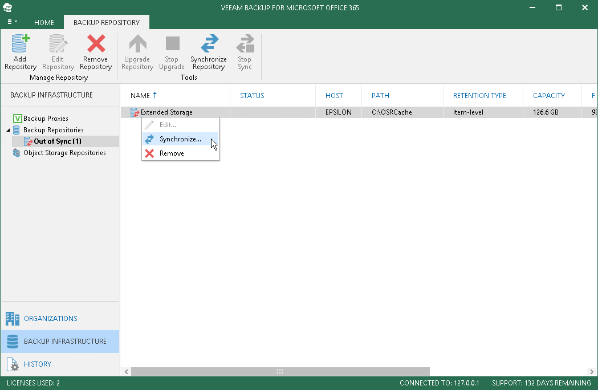Click SUPPORT: 132 DAYS REMAINING text
This screenshot has width=598, height=390.
(541, 383)
